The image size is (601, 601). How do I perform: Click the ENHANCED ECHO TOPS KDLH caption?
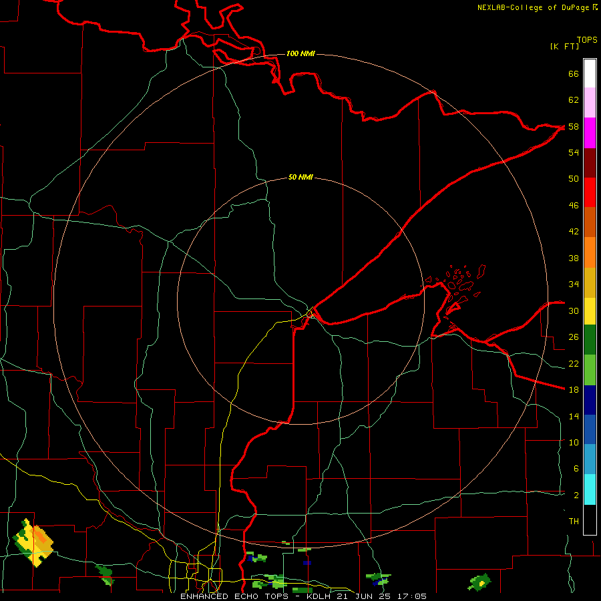(303, 596)
